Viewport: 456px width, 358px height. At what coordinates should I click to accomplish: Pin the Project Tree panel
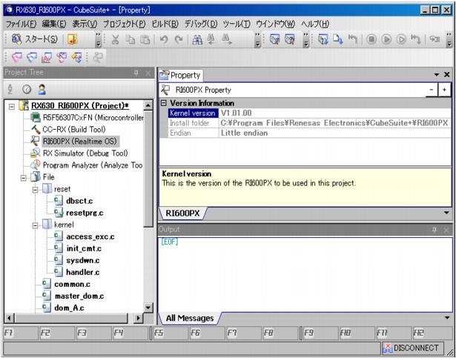click(136, 73)
